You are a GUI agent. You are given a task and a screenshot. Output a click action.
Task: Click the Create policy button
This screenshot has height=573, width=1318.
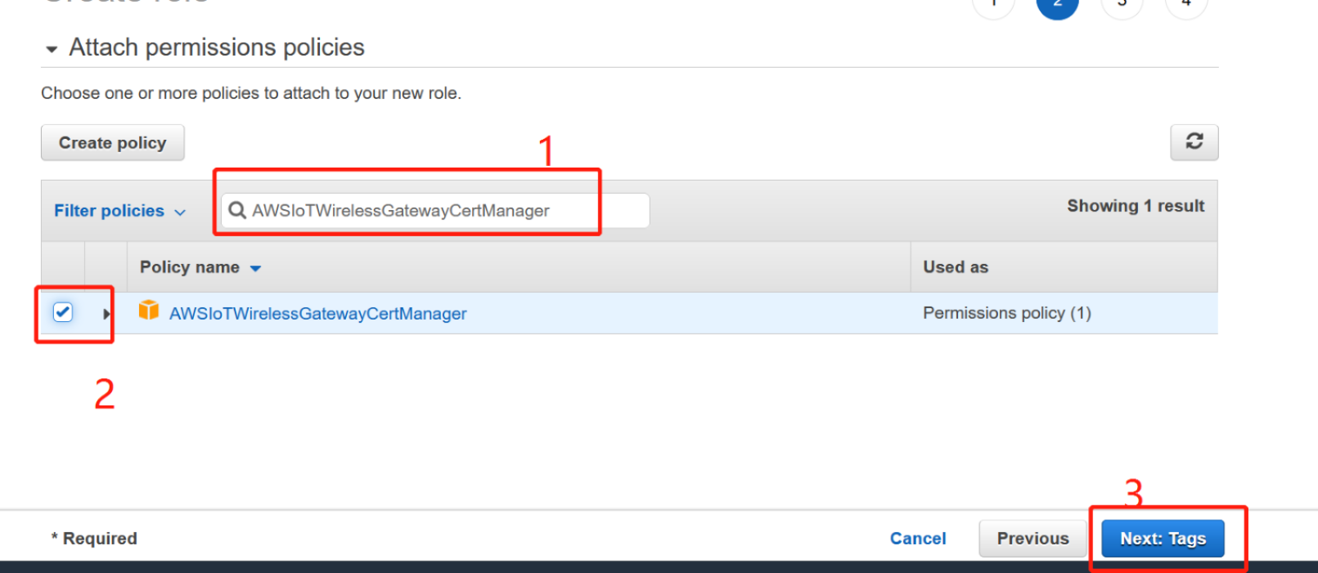pos(113,143)
